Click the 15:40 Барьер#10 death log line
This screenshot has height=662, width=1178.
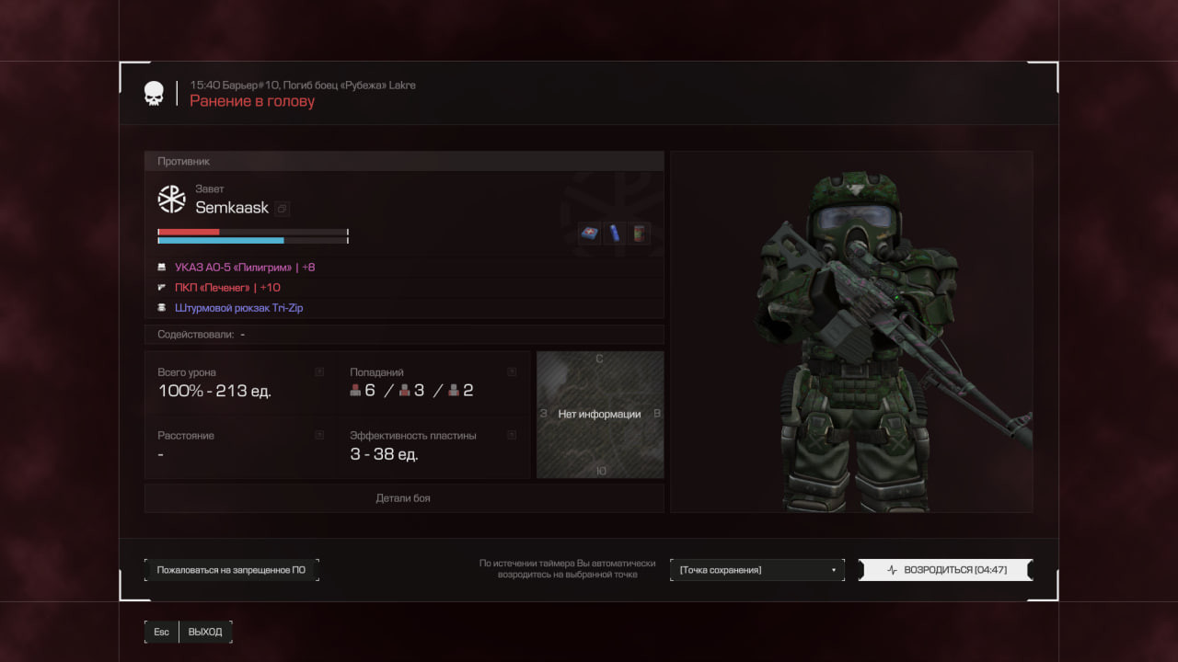tap(303, 85)
